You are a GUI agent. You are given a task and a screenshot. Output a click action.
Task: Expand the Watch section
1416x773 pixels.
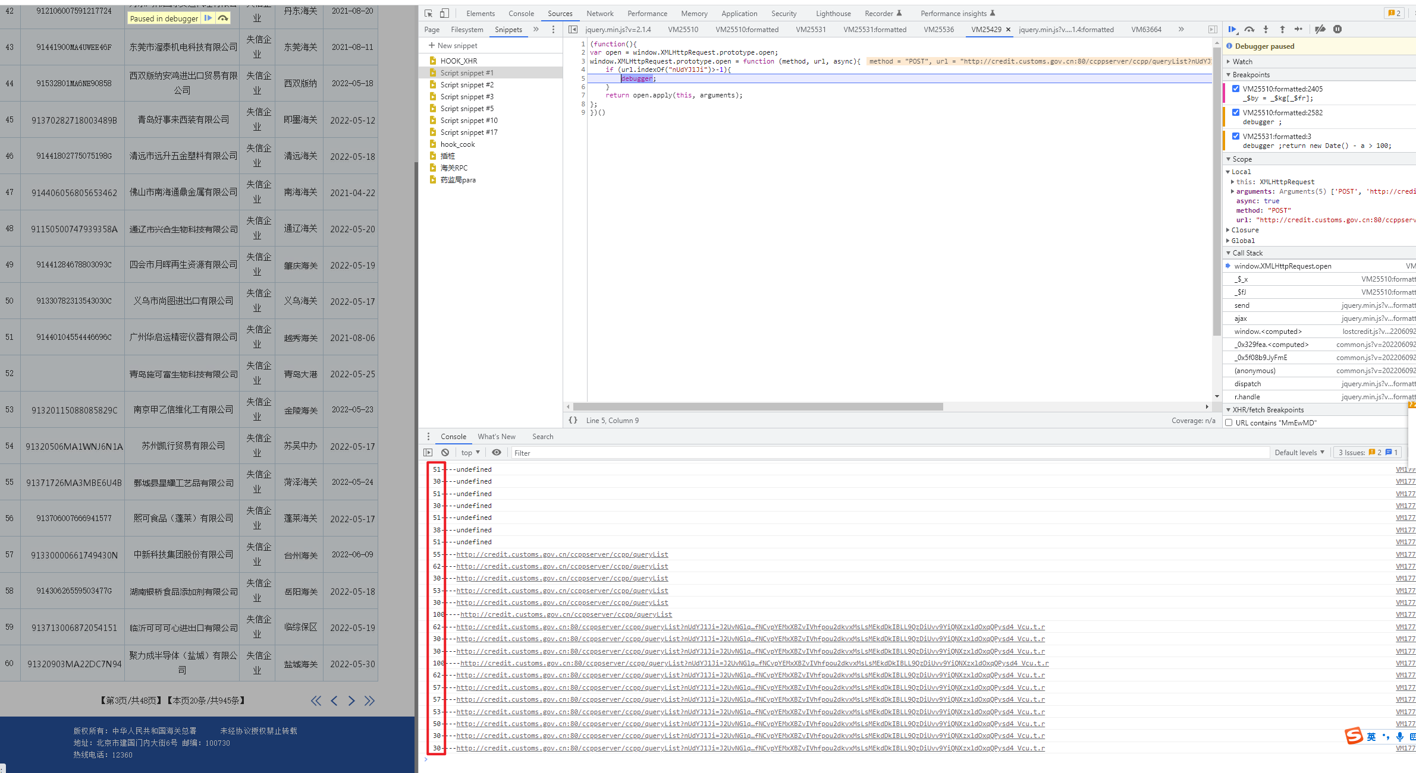click(x=1242, y=61)
